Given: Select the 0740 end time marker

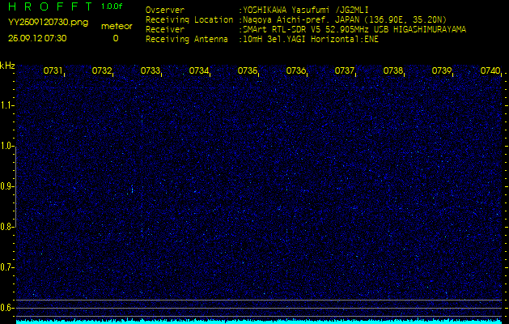Looking at the screenshot, I should (490, 71).
